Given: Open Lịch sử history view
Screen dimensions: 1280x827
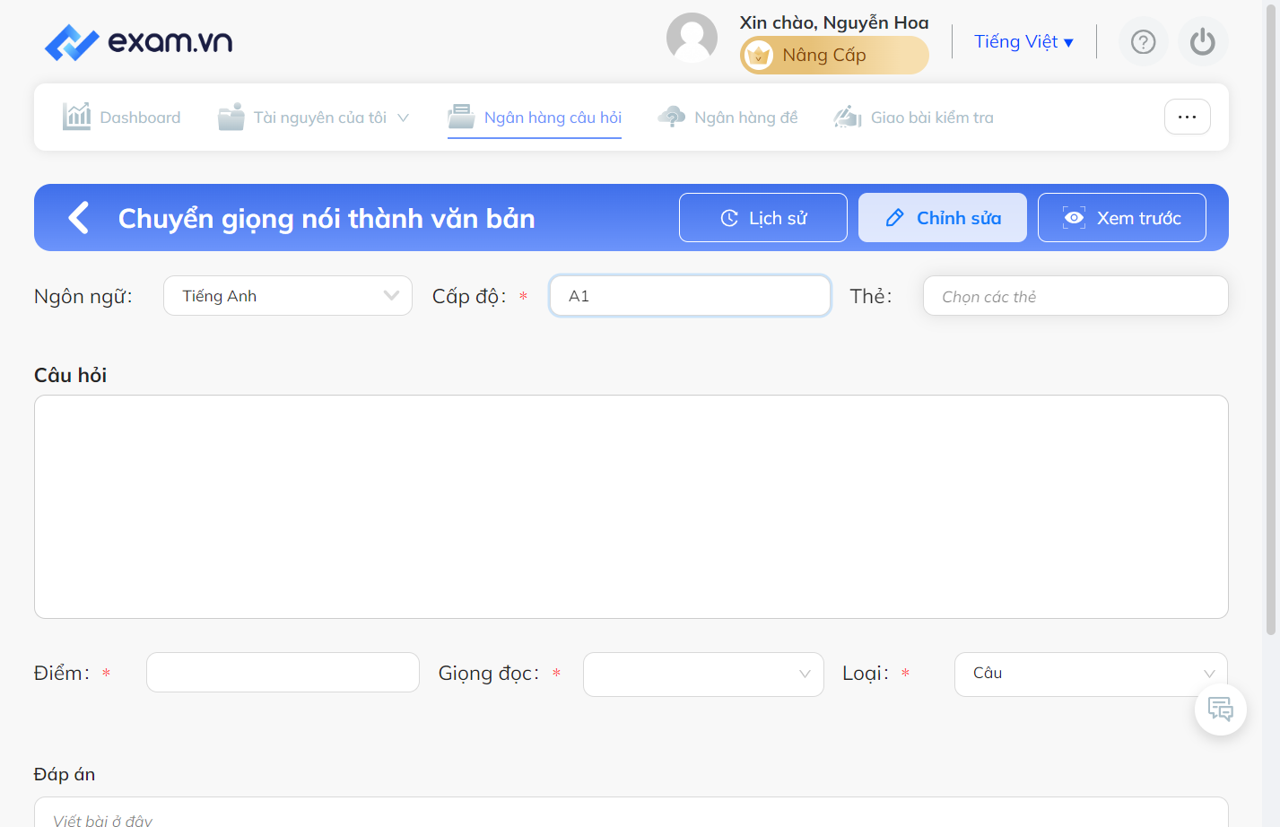Looking at the screenshot, I should pos(763,218).
